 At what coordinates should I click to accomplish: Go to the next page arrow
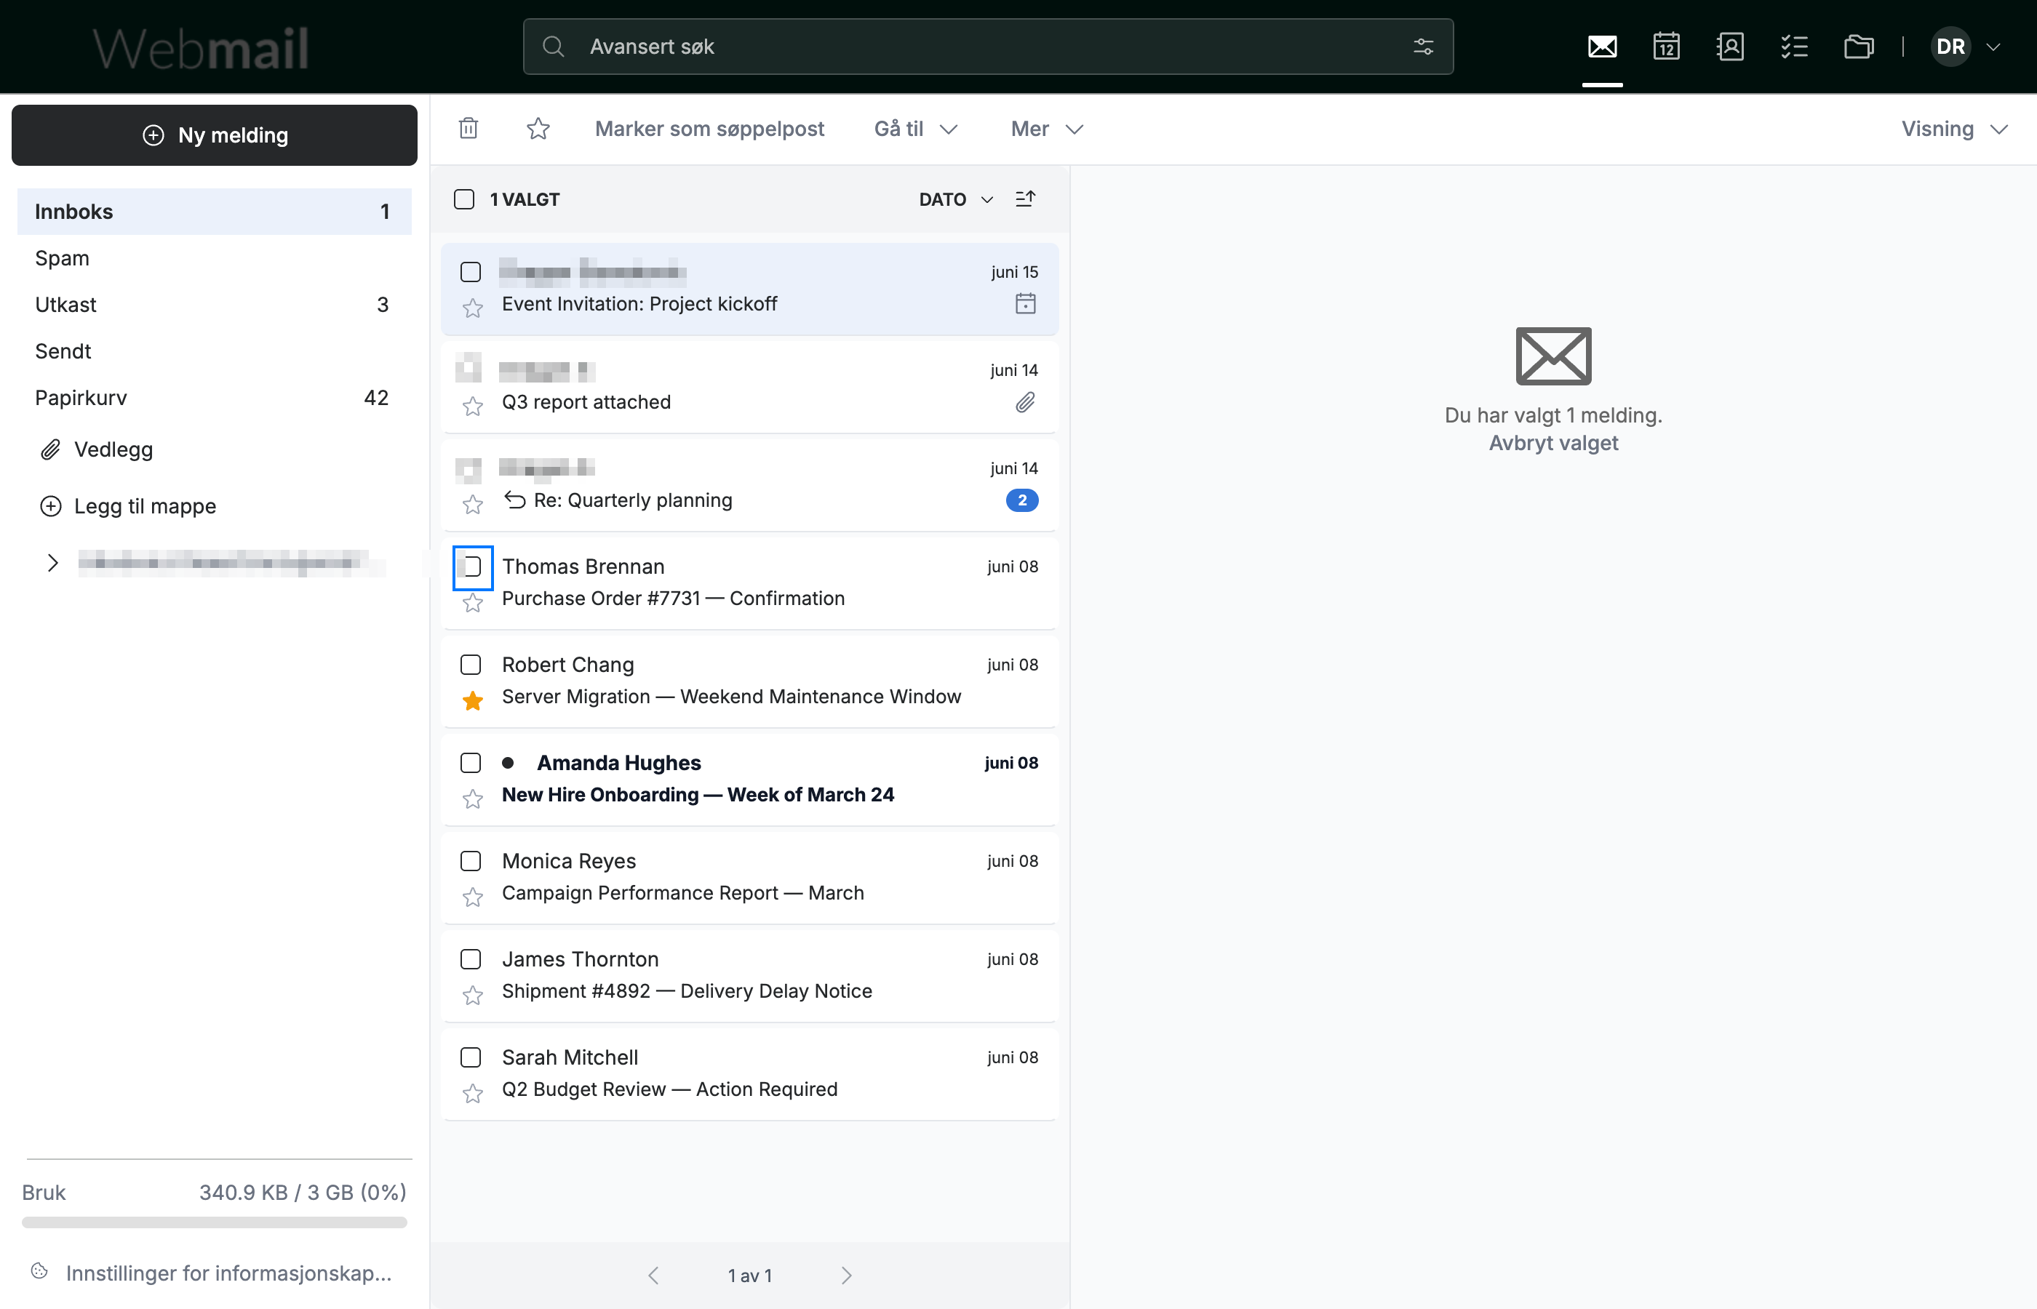(846, 1275)
